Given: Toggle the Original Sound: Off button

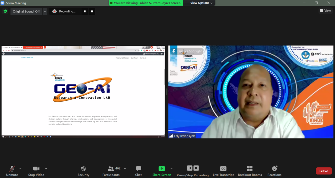Looking at the screenshot, I should [27, 11].
